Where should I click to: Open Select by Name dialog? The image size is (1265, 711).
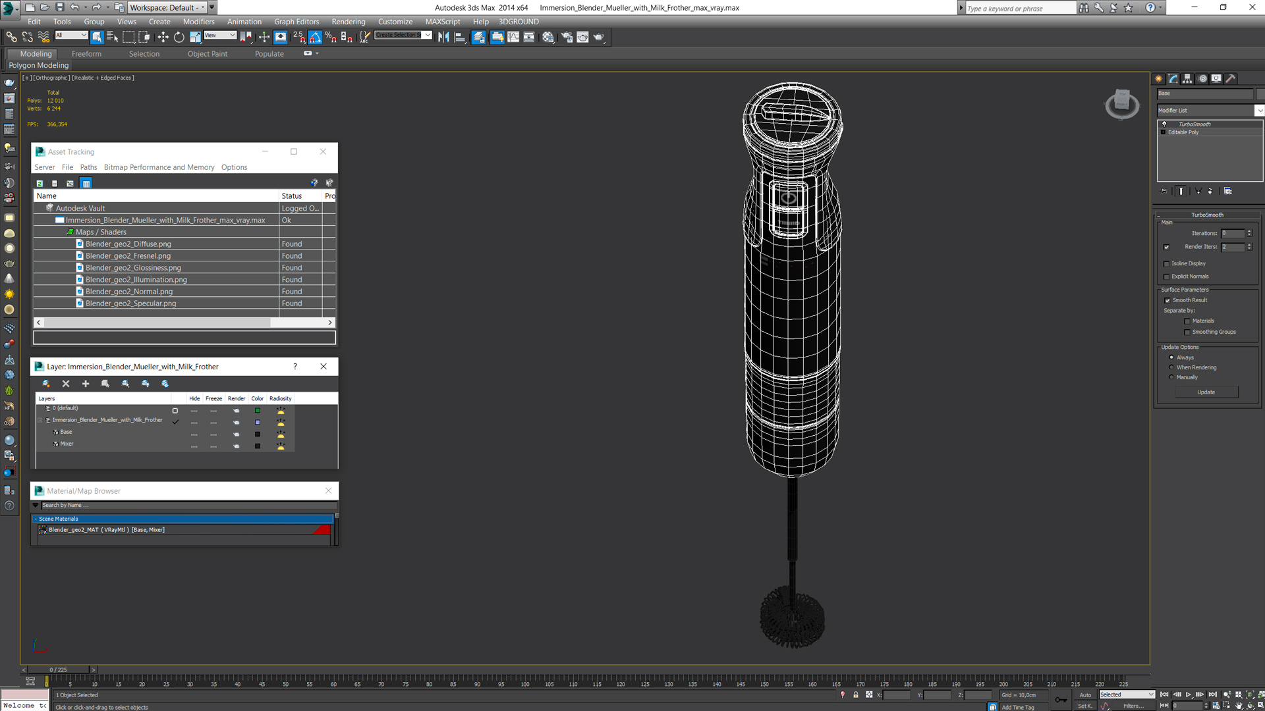point(112,37)
